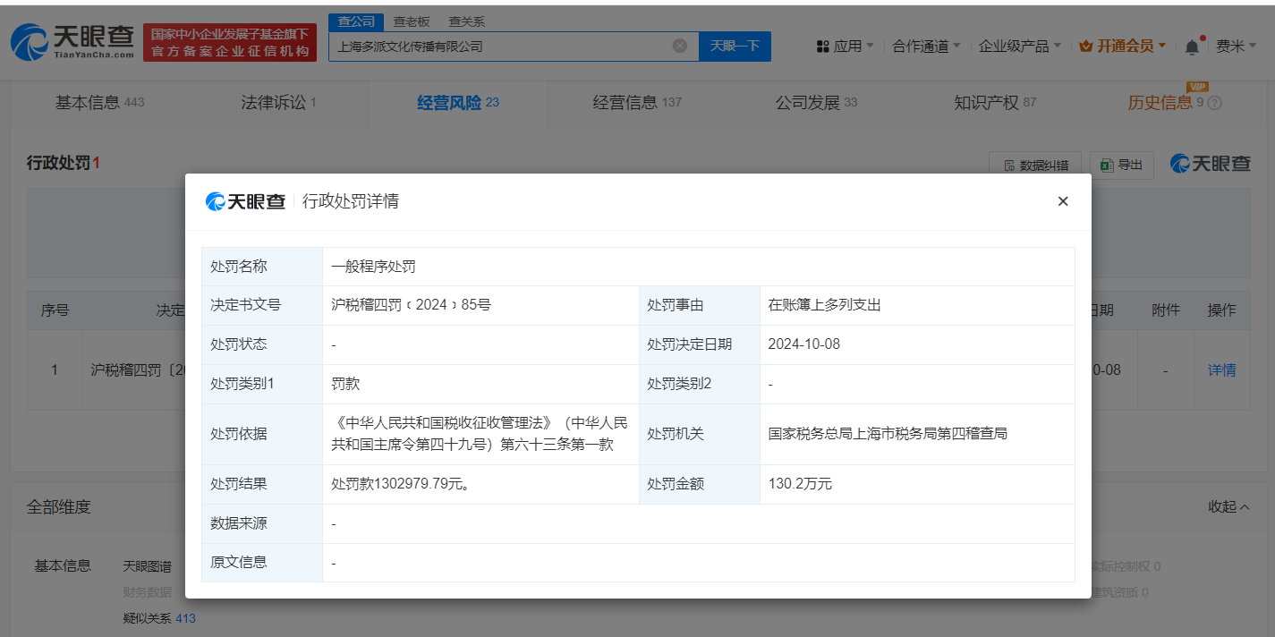The width and height of the screenshot is (1275, 637).
Task: Click 处罚决定日期 value 2024-10-08
Action: 804,344
